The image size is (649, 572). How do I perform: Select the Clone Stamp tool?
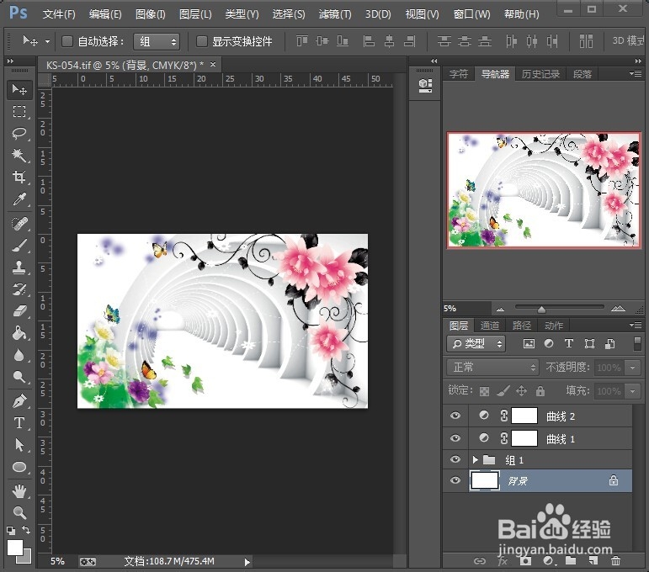(19, 267)
